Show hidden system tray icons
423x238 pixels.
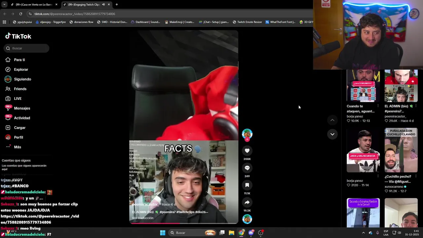point(363,233)
